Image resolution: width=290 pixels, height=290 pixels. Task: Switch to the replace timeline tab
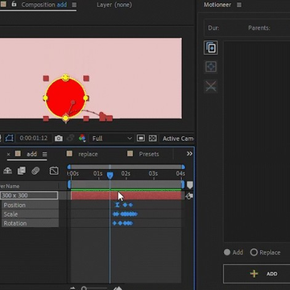coord(88,154)
